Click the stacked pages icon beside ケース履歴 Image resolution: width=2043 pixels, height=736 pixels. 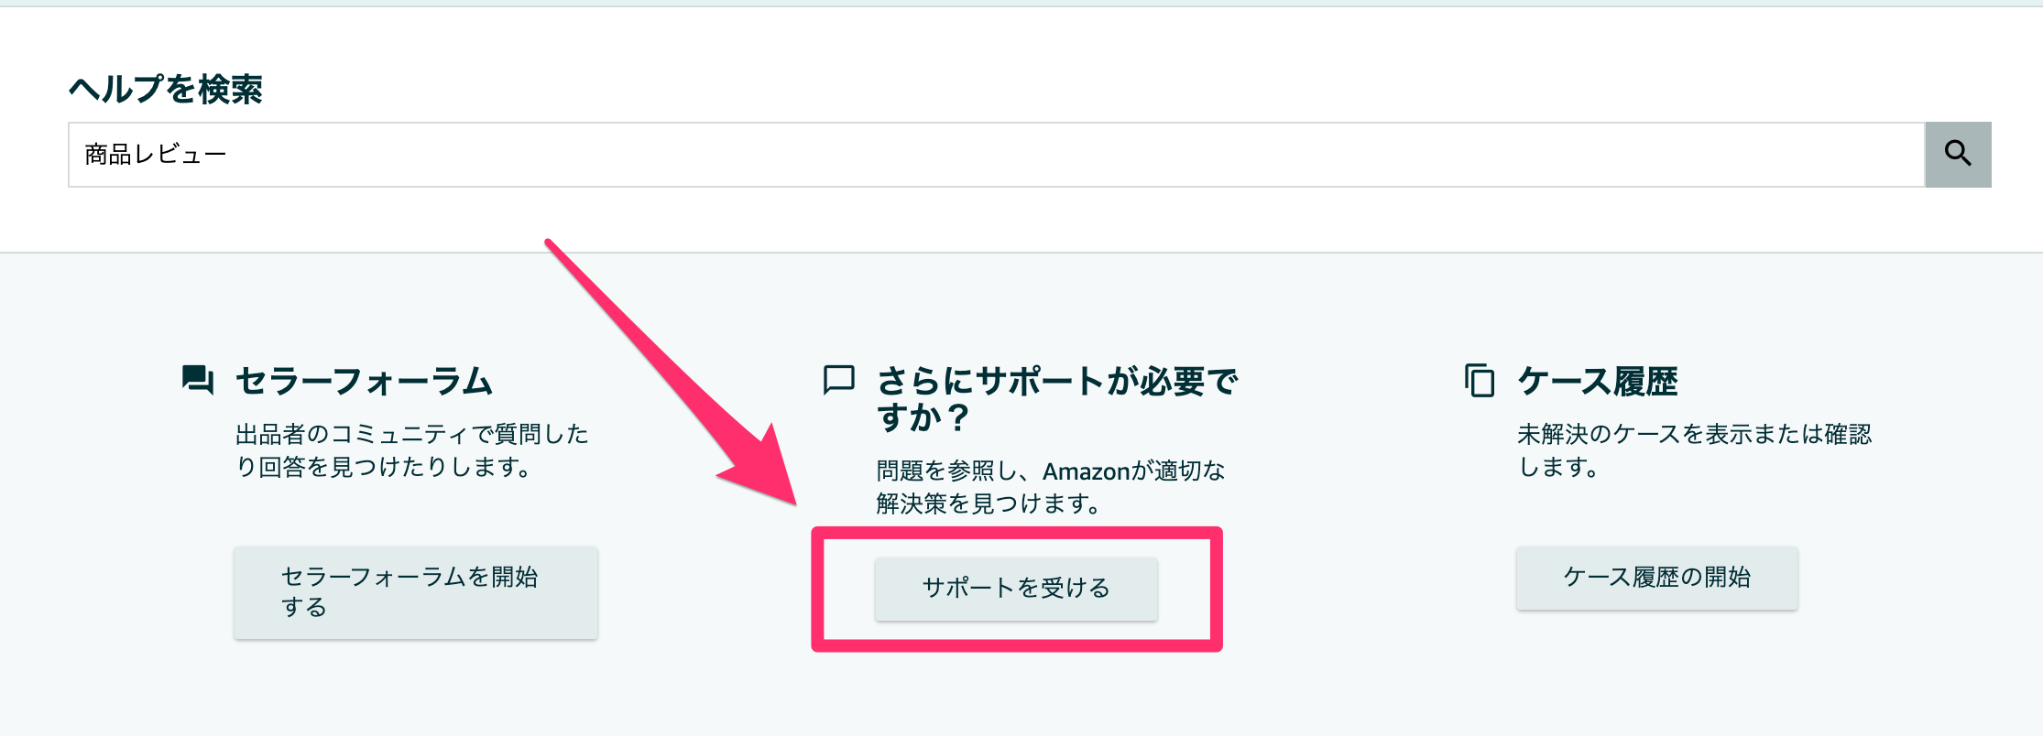click(x=1480, y=380)
